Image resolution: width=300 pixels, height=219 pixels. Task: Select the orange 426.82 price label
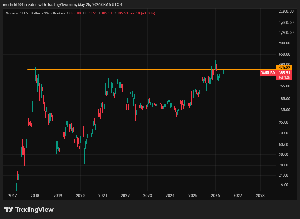284,68
